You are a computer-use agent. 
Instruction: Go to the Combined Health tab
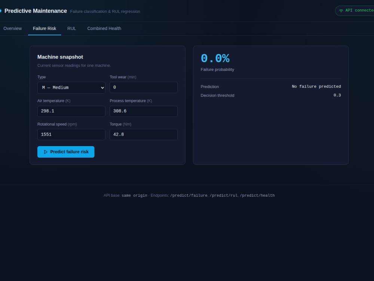point(104,28)
